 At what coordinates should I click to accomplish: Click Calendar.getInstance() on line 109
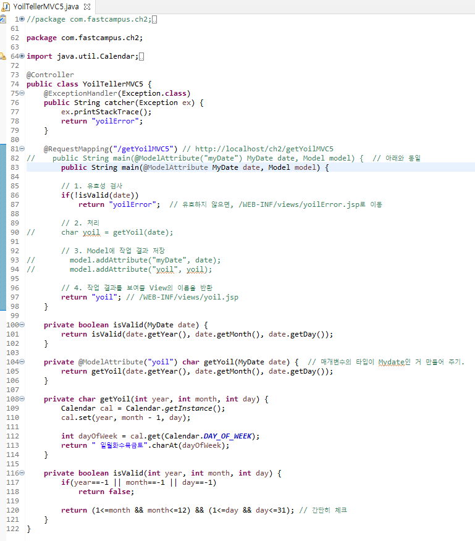(174, 408)
